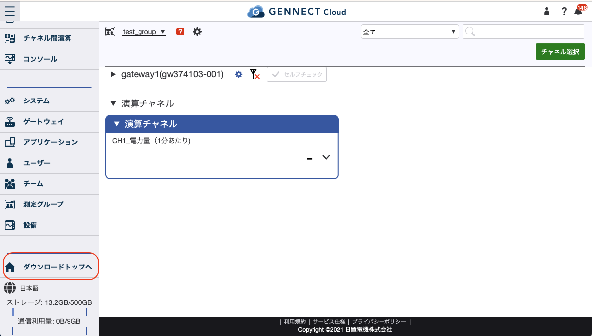Click the measurement group icon before test_group
592x336 pixels.
pos(110,31)
